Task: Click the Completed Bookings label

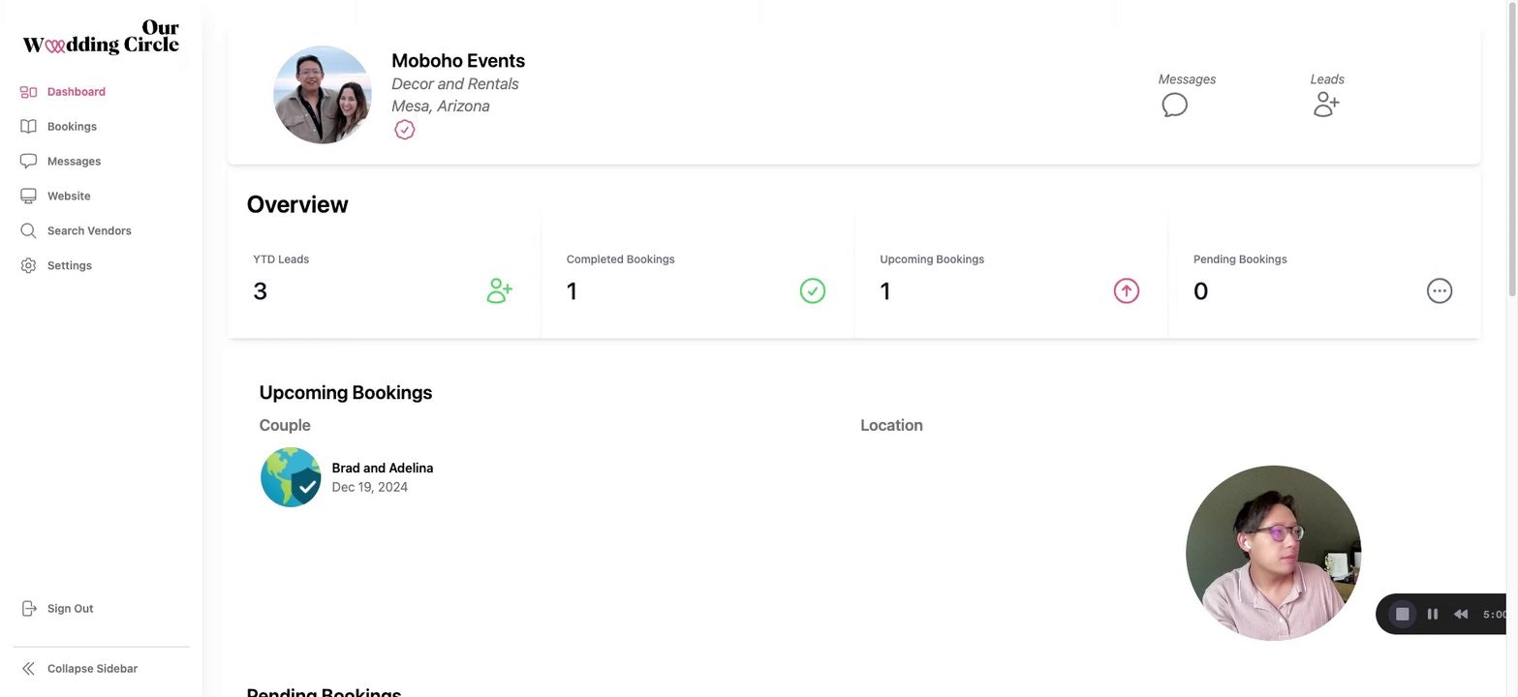Action: coord(620,259)
